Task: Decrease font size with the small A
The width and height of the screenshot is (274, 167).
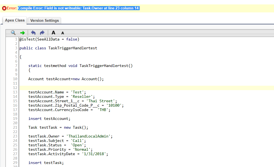Action: [63, 33]
